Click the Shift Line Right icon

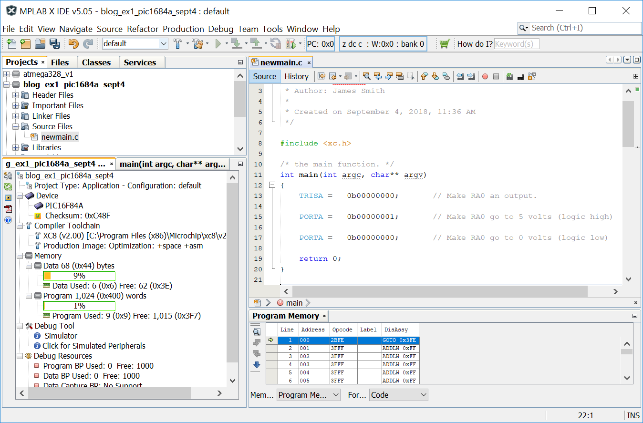click(471, 76)
